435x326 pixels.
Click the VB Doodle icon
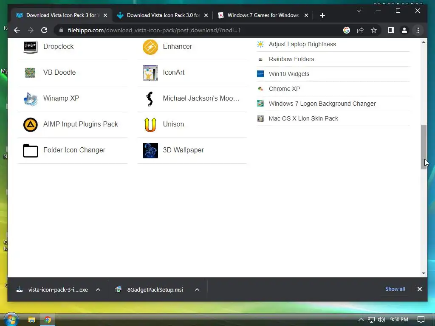pyautogui.click(x=30, y=73)
